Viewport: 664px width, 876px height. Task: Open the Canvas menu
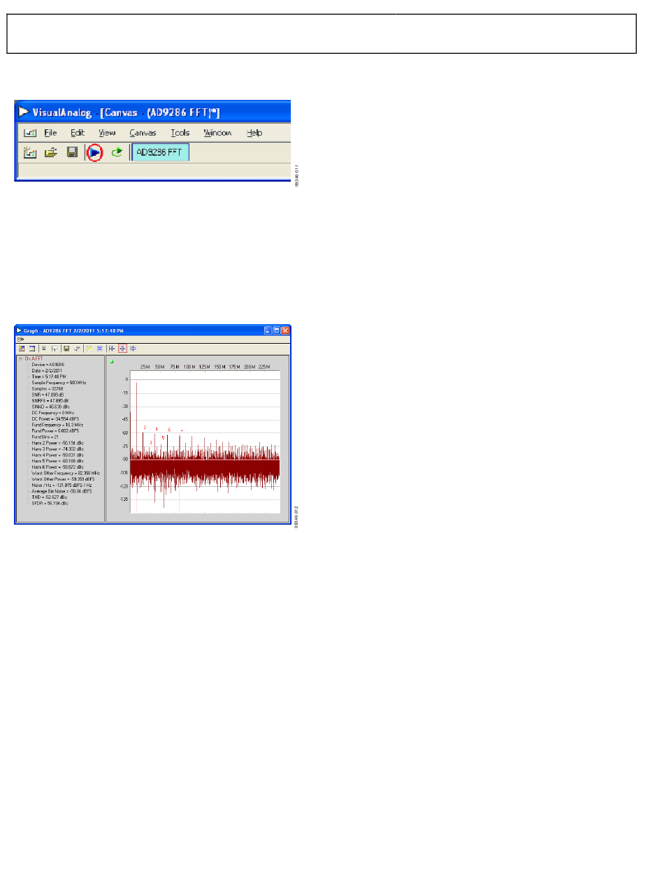143,133
